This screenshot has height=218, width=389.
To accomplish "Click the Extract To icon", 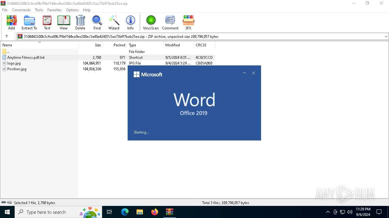I will (29, 22).
